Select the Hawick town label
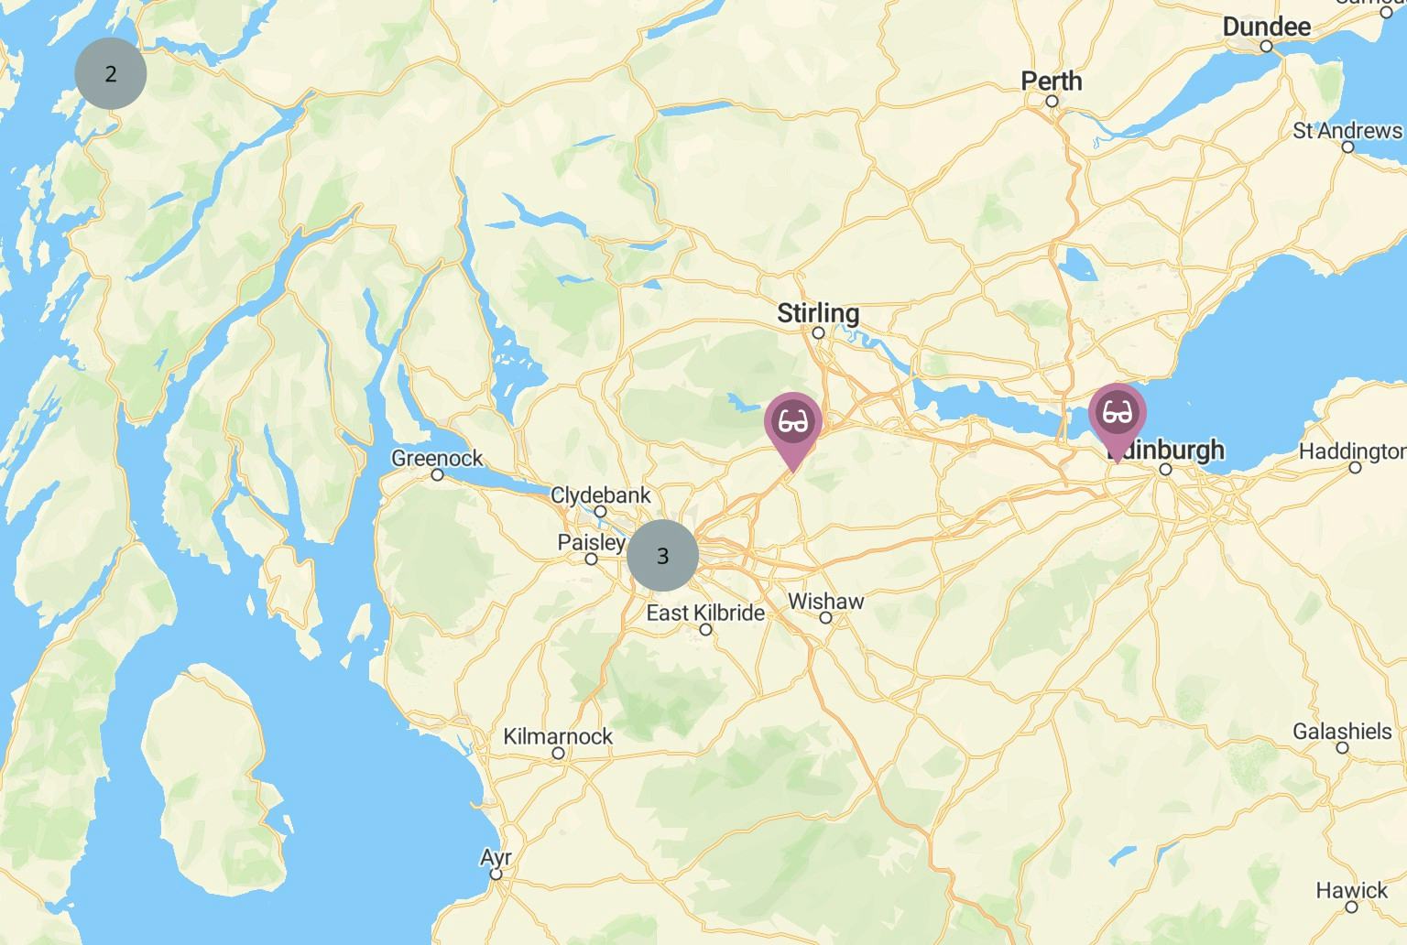The height and width of the screenshot is (945, 1407). (1352, 890)
